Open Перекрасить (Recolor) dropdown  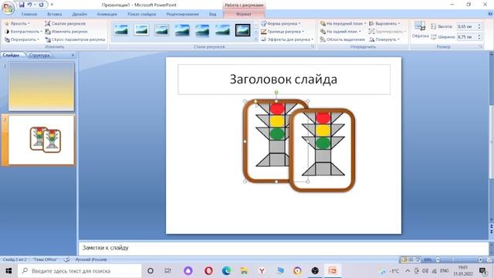22,39
